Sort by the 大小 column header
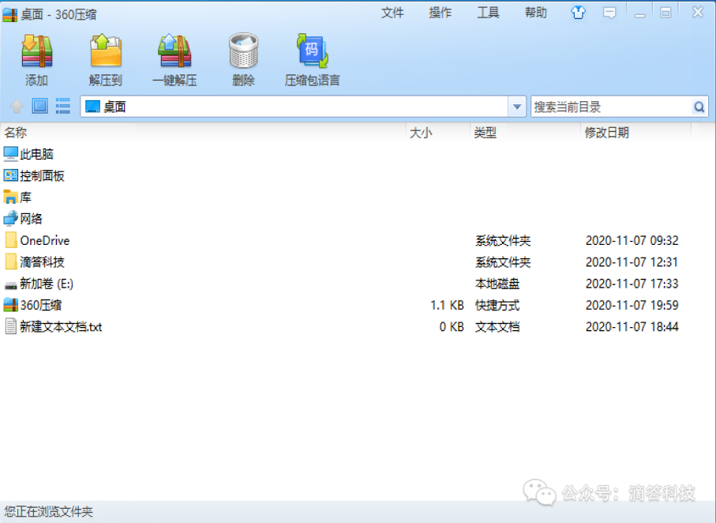Image resolution: width=716 pixels, height=523 pixels. coord(421,133)
